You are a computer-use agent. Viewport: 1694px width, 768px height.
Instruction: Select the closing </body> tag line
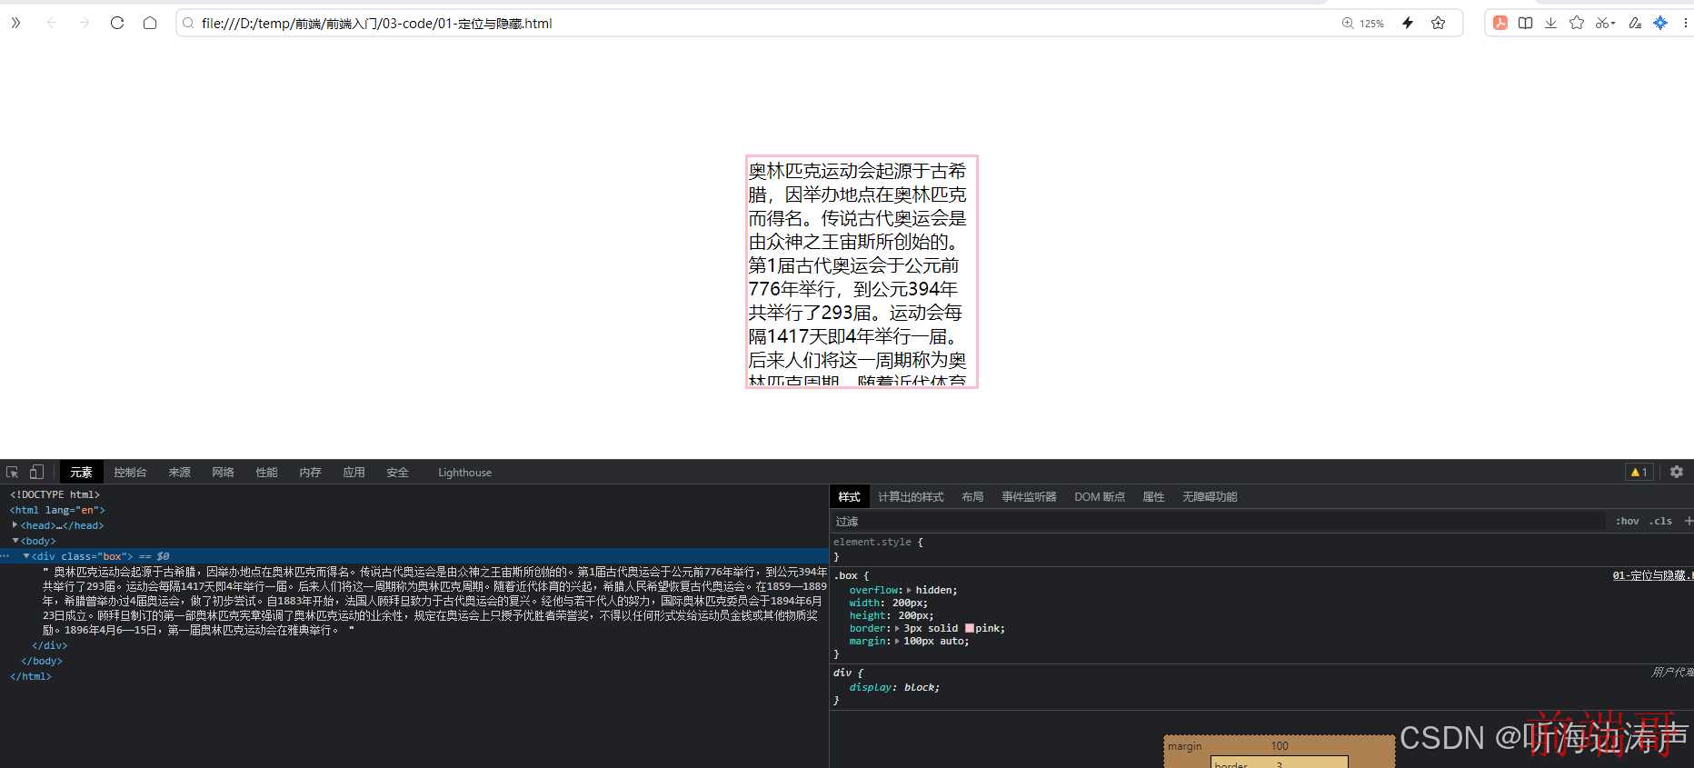tap(41, 662)
